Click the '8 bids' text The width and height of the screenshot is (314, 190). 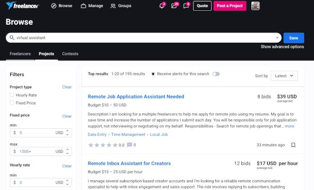tap(264, 96)
